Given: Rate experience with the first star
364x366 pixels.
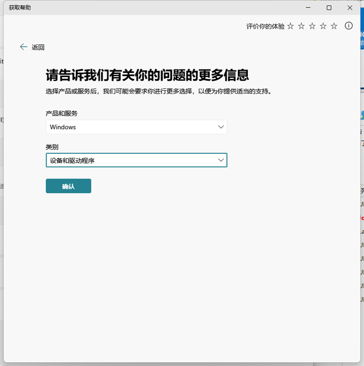Looking at the screenshot, I should click(290, 26).
